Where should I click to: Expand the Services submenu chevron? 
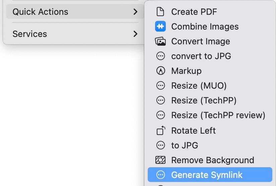coord(135,34)
